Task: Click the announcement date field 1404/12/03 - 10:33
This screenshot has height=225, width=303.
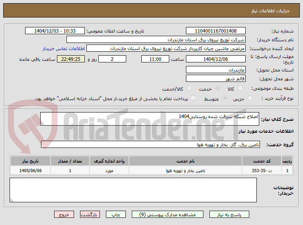Action: (x=55, y=31)
